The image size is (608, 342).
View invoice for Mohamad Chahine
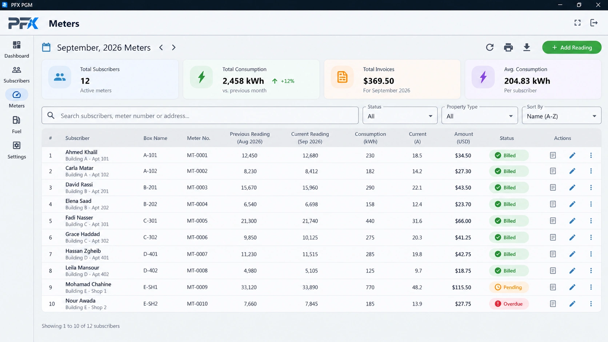(553, 287)
